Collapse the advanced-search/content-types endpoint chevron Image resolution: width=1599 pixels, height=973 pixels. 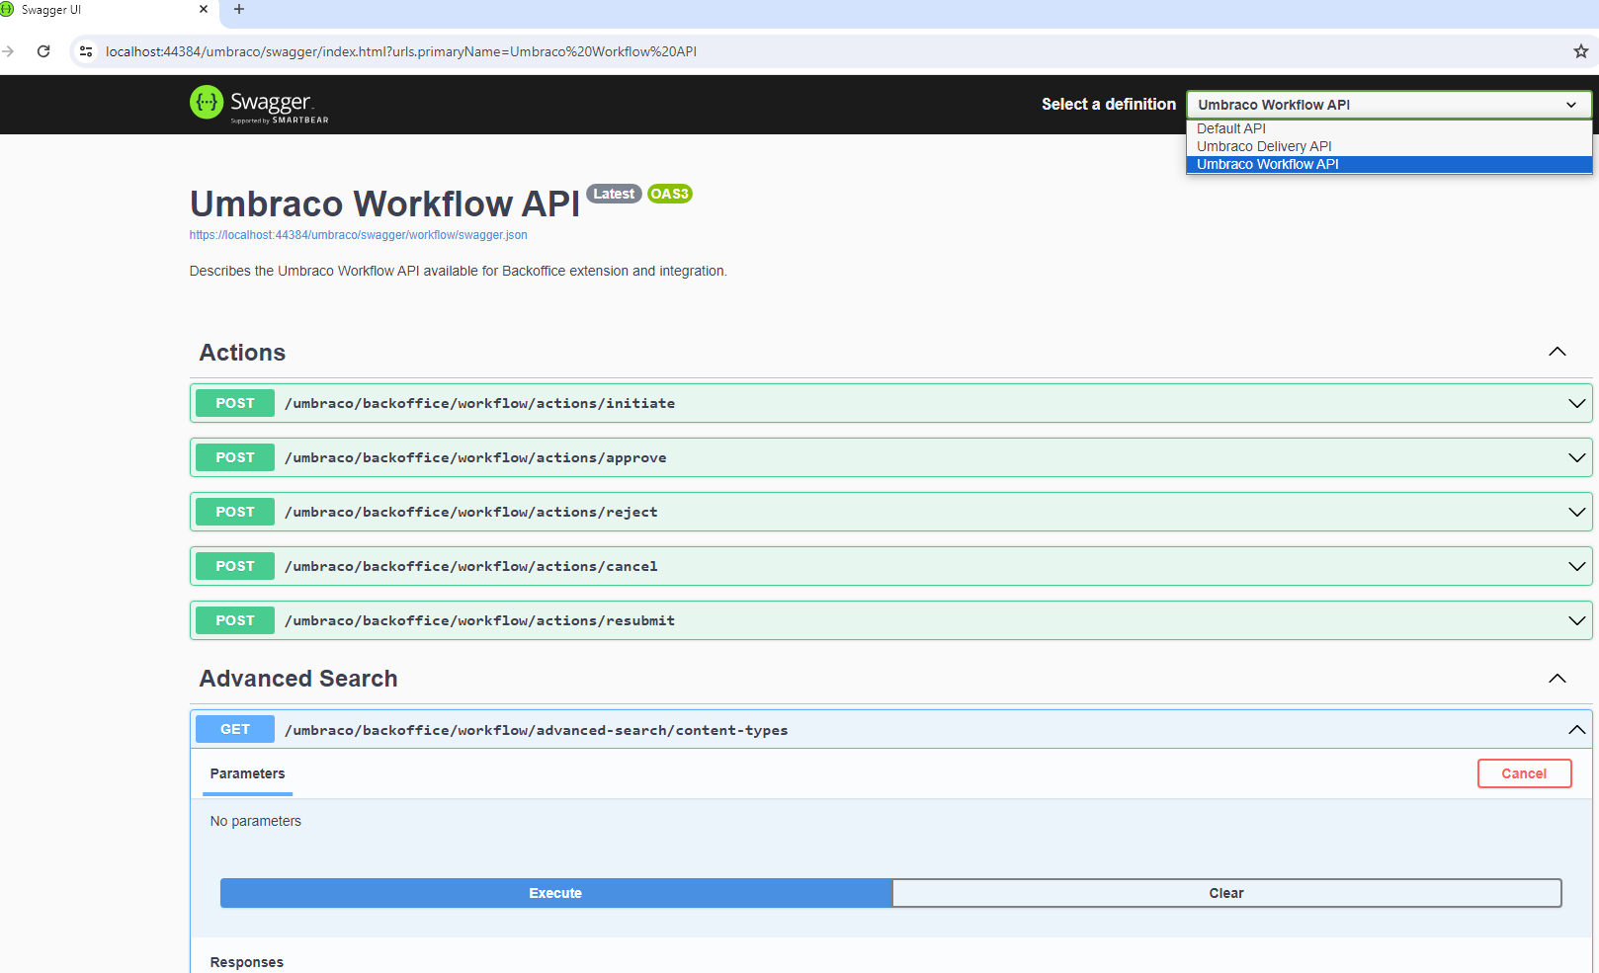[1576, 730]
